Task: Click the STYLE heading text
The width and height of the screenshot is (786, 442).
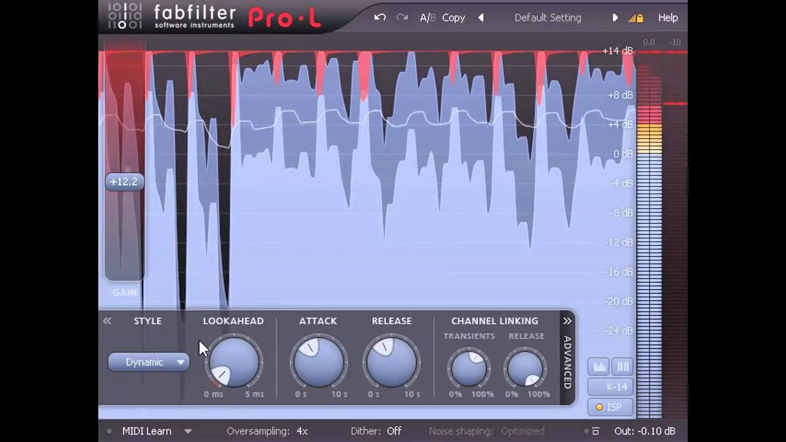Action: [x=148, y=321]
